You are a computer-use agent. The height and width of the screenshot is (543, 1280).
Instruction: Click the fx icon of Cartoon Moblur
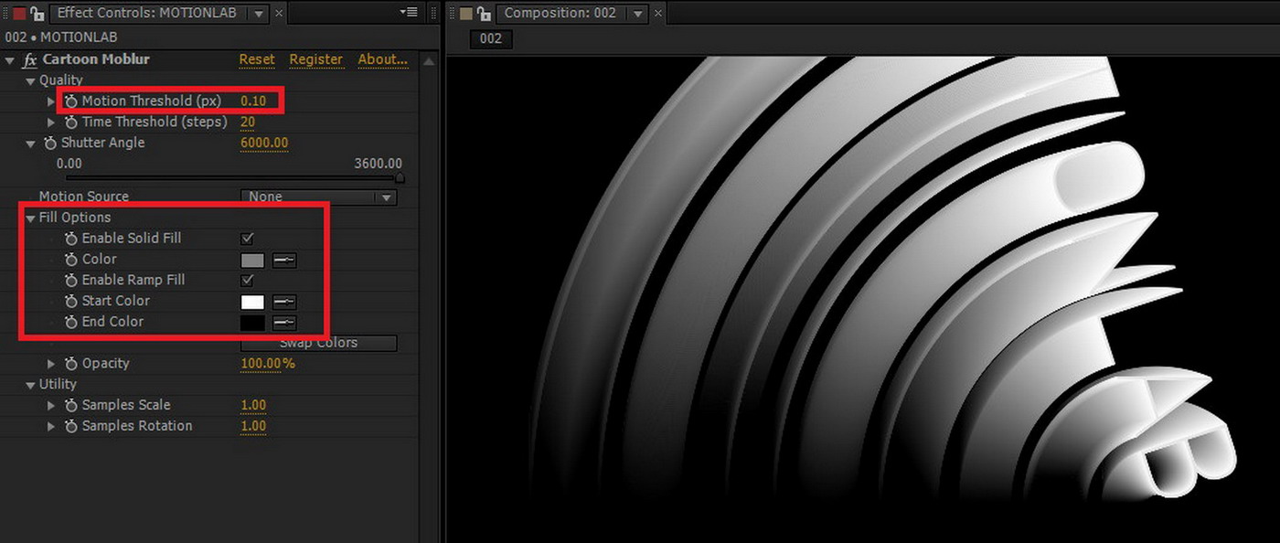coord(30,60)
